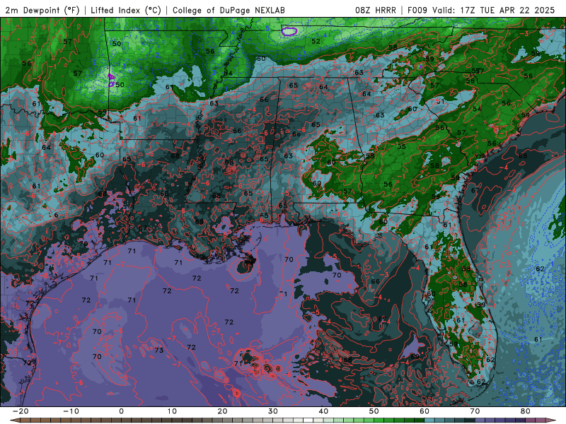Screen dimensions: 566x424
Task: Click the 'Valid: 17Z TUE APR 22 2025' text
Action: pos(493,10)
